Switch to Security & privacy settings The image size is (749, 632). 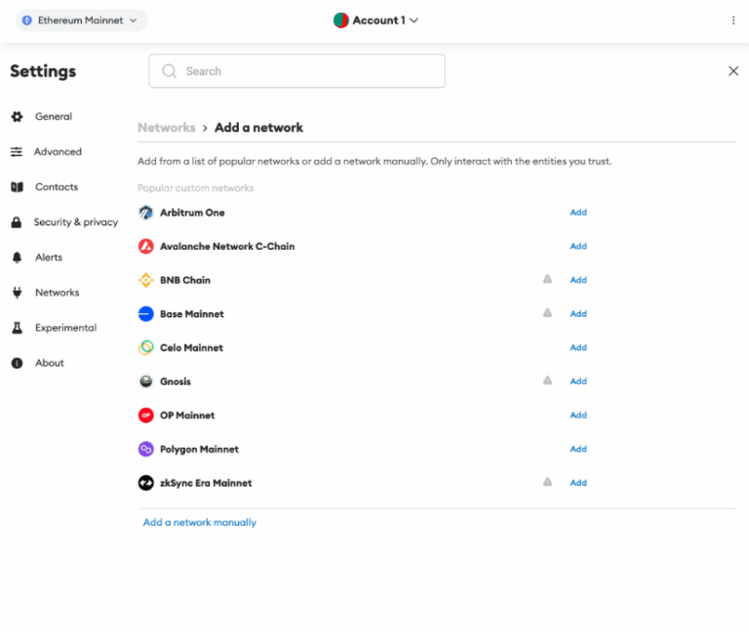click(75, 222)
